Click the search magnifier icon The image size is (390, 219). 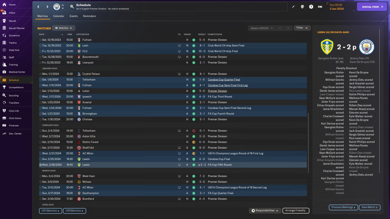click(72, 7)
